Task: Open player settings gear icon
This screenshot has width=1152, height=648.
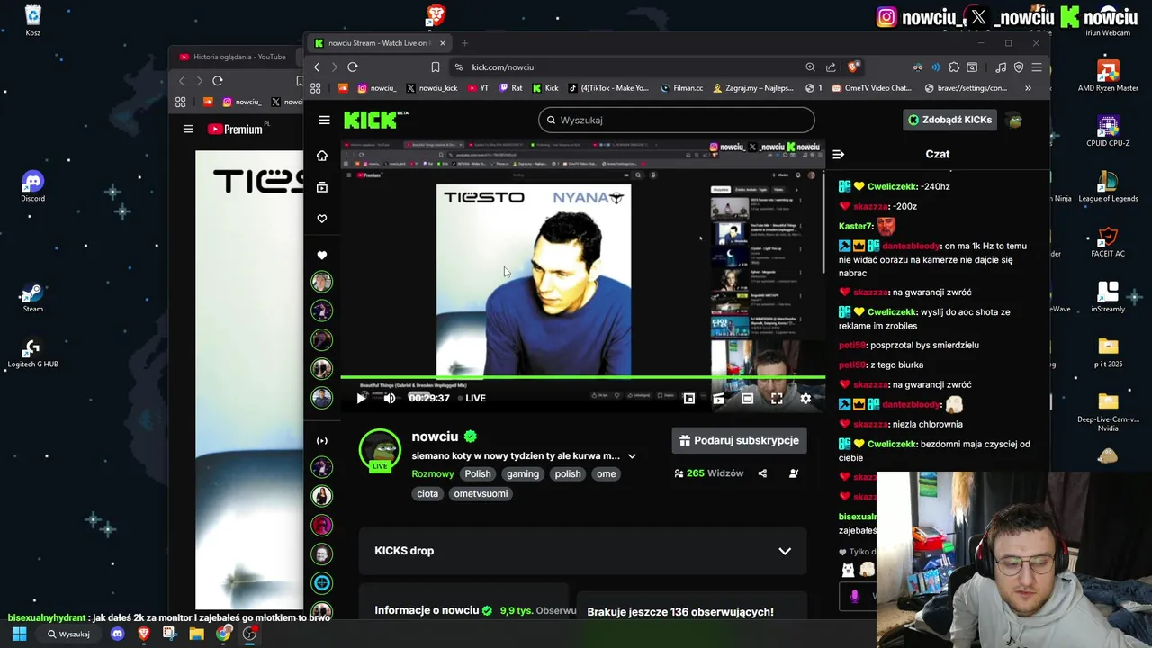Action: 805,398
